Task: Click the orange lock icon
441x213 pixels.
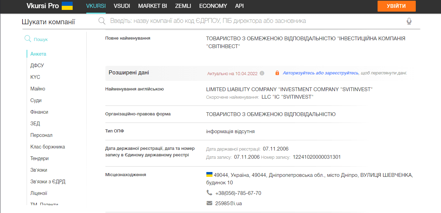Action: coord(277,73)
